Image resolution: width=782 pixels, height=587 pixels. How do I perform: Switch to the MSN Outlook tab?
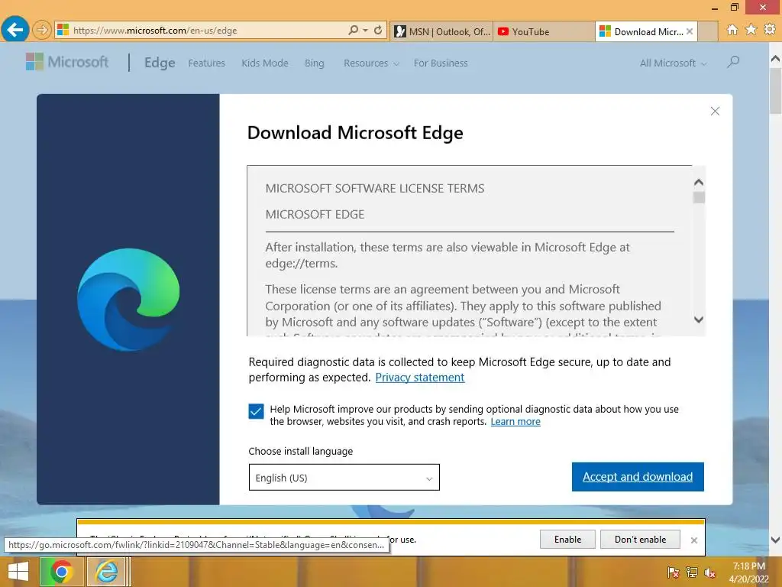(442, 31)
